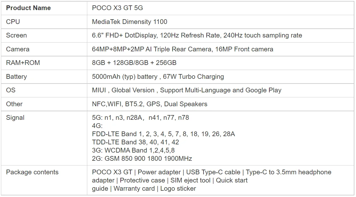
Task: Click the 6.6" FHD+ DotDisplay description
Action: pyautogui.click(x=197, y=35)
